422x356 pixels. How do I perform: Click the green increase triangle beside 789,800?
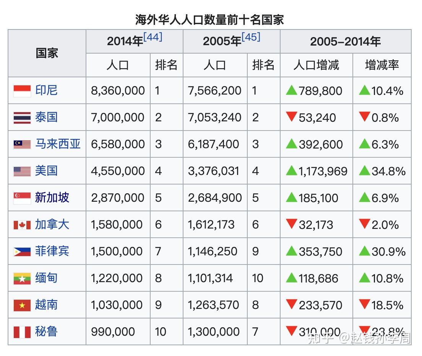pos(292,91)
